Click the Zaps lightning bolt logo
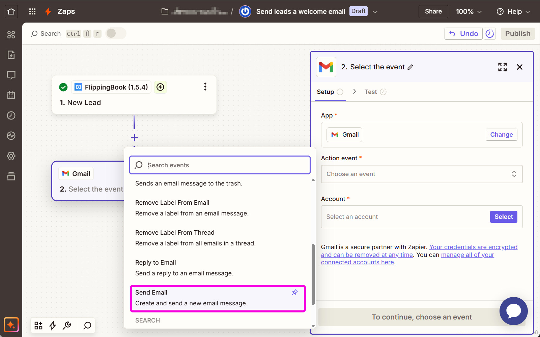 click(48, 11)
